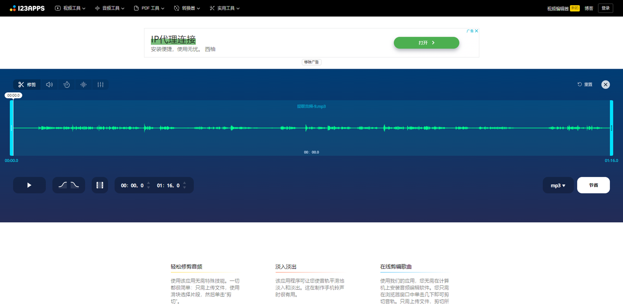The width and height of the screenshot is (623, 304).
Task: Click the white 节省 save button
Action: pos(594,185)
